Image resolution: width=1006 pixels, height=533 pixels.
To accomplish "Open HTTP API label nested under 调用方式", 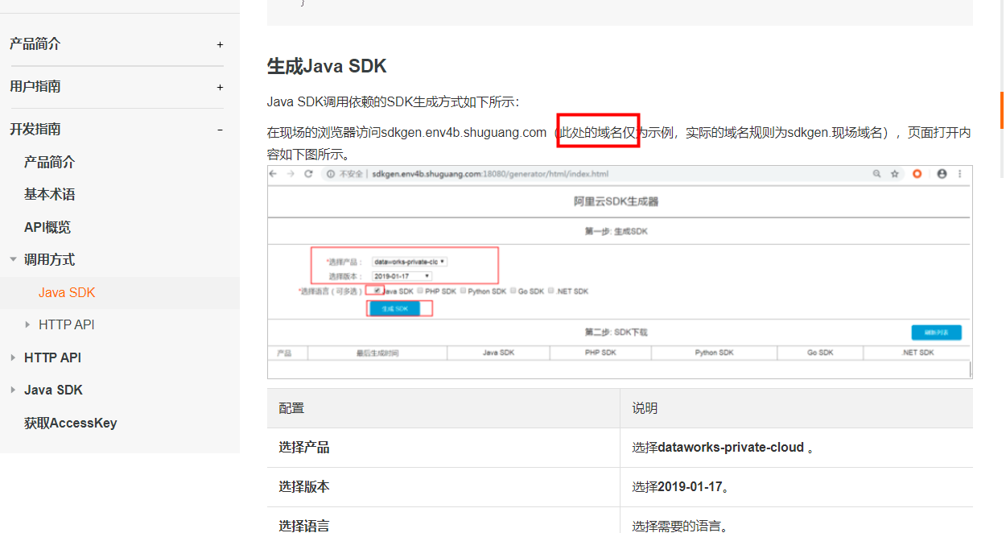I will click(67, 324).
